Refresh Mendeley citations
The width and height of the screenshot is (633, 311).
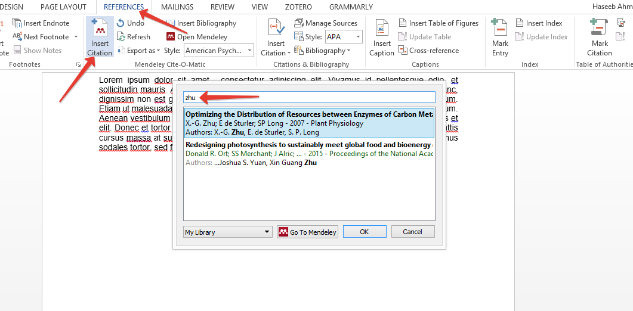[133, 37]
